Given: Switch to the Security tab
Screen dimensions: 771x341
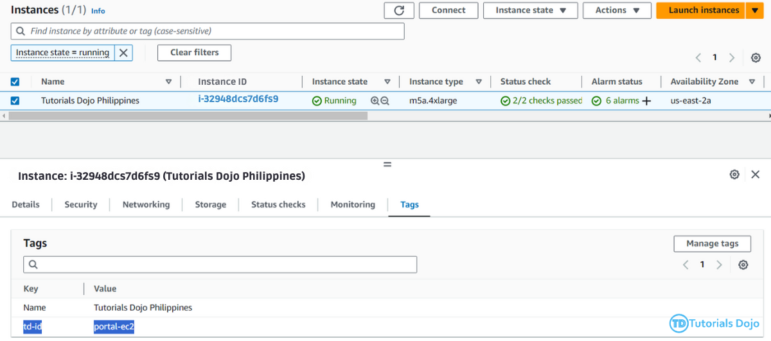Looking at the screenshot, I should pyautogui.click(x=81, y=205).
